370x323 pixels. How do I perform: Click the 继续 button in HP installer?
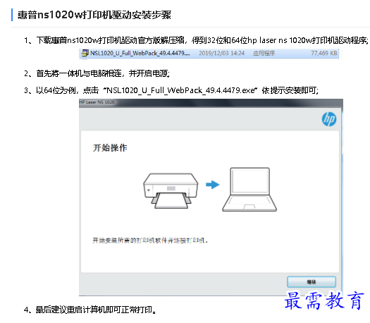point(312,282)
